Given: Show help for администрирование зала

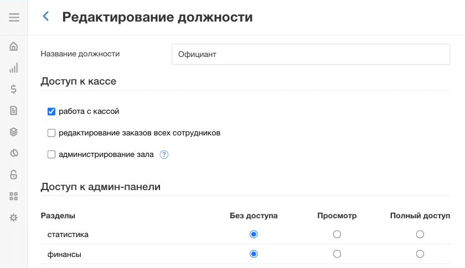Looking at the screenshot, I should click(164, 155).
